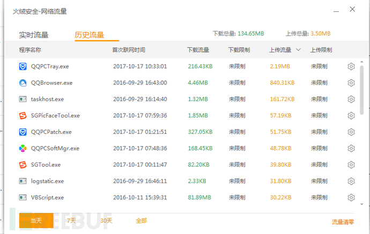The width and height of the screenshot is (370, 234).
Task: Select the QQPCPatch.exe row name
Action: pyautogui.click(x=51, y=132)
